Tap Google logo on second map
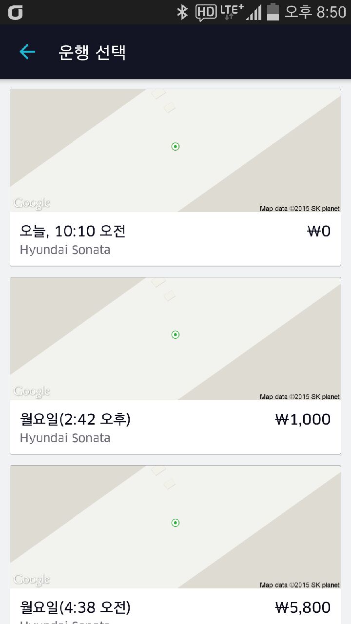351x624 pixels. click(x=32, y=391)
